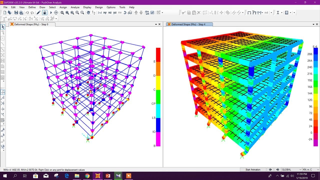Viewport: 320px width, 180px height.
Task: Click the Show Undeformed Shape icon
Action: coord(249,12)
